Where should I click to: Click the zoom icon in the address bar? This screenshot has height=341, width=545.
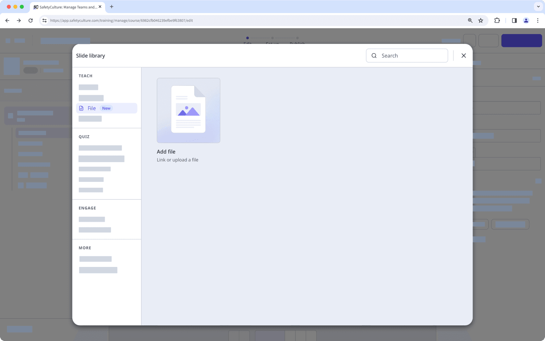point(470,20)
